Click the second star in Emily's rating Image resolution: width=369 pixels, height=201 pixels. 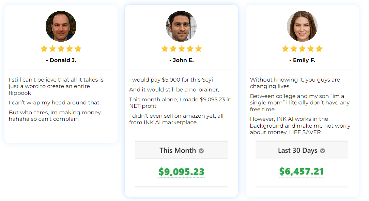294,49
